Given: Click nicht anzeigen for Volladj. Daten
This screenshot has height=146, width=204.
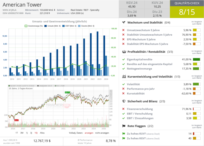Looking at the screenshot, I should (x=102, y=133).
